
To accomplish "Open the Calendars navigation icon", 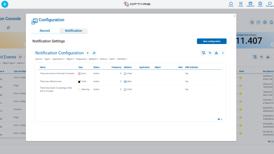I will pos(250,4).
